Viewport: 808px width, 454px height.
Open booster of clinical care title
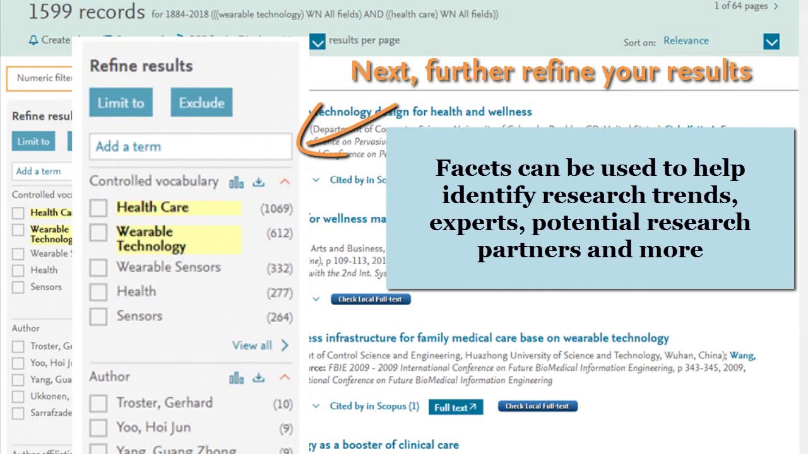tap(384, 445)
